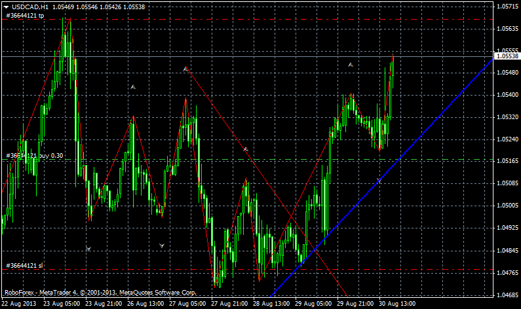521x309 pixels.
Task: Click the fractal arrow above the 29 Aug 21:00 peak
Action: [x=351, y=65]
